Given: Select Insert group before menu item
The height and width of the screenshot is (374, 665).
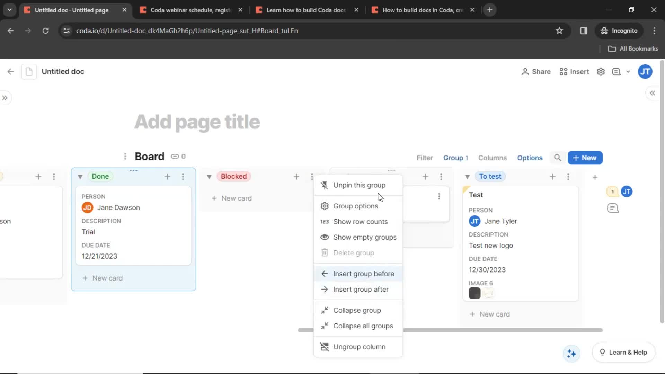Looking at the screenshot, I should (x=364, y=273).
